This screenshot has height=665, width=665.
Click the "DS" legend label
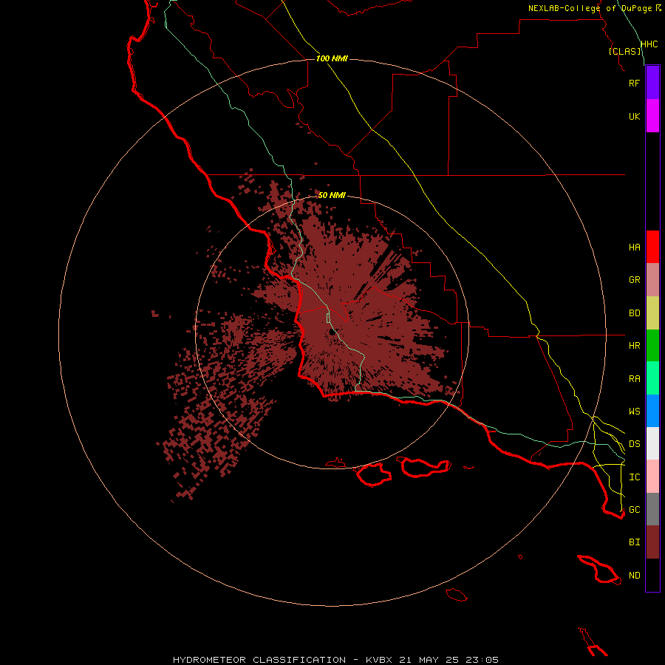[634, 444]
